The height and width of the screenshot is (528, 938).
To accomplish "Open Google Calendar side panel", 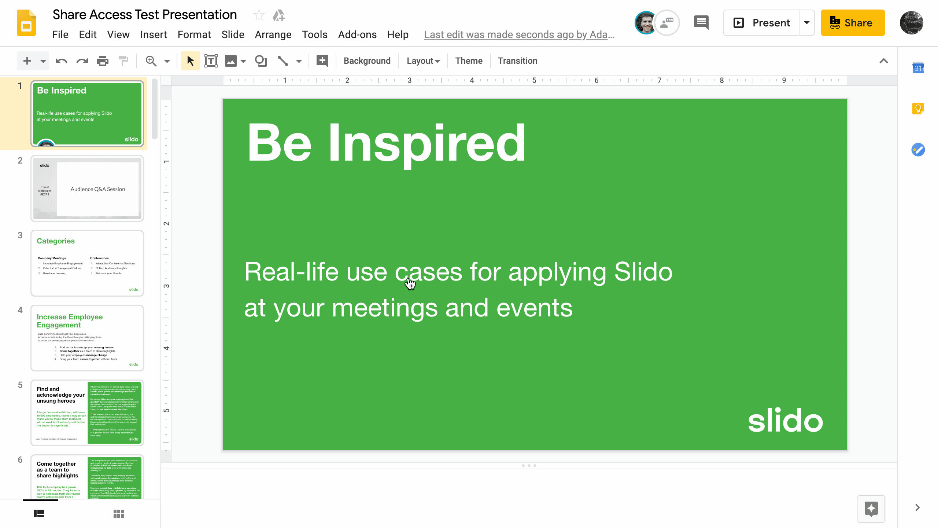I will (x=918, y=67).
